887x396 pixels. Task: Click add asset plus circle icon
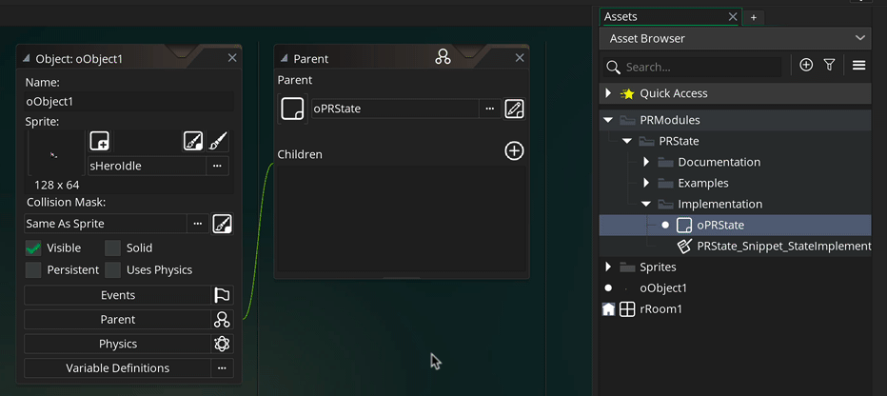[x=806, y=66]
